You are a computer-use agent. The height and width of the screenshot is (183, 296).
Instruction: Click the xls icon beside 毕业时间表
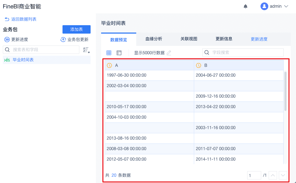[x=7, y=60]
